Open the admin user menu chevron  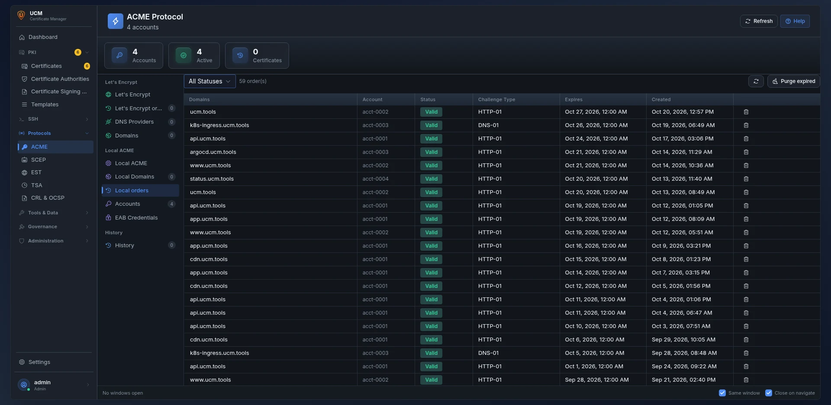click(x=88, y=385)
